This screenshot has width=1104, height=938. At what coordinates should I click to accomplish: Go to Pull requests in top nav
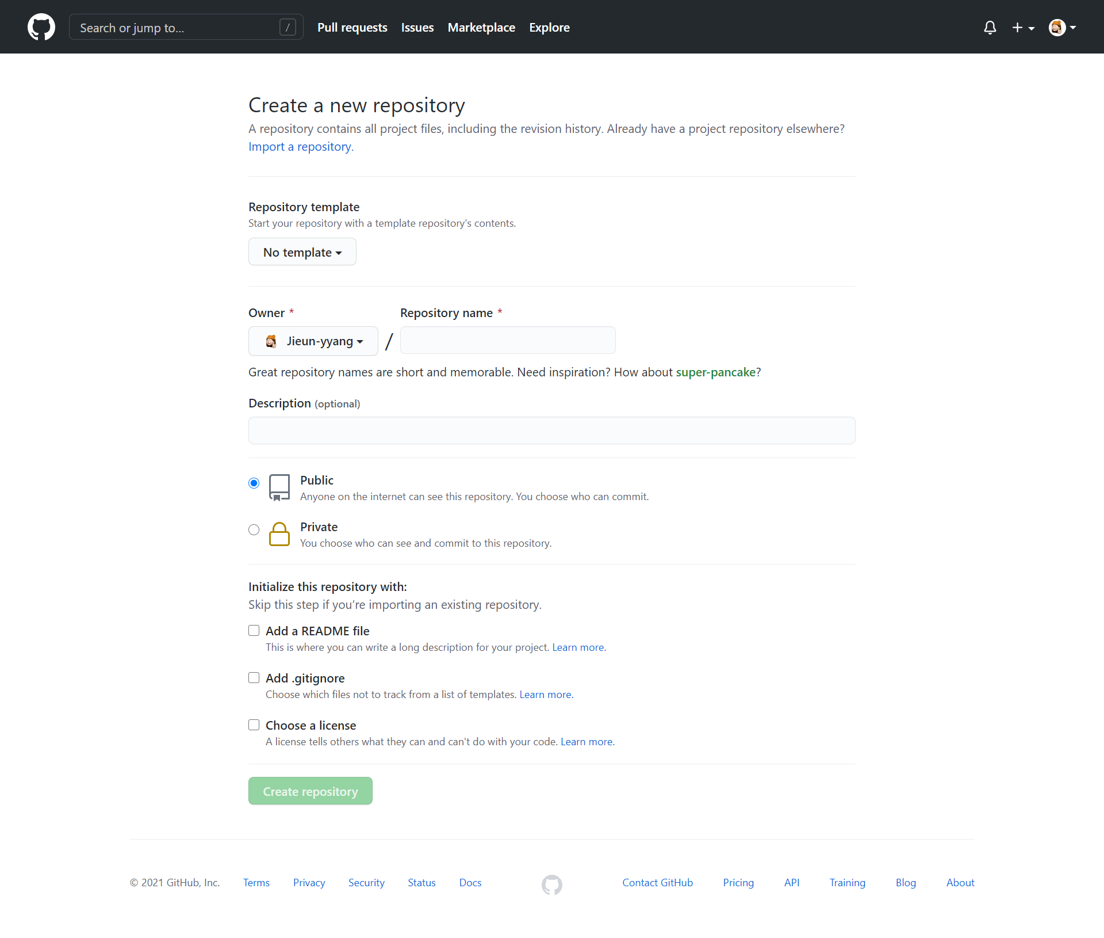click(352, 28)
